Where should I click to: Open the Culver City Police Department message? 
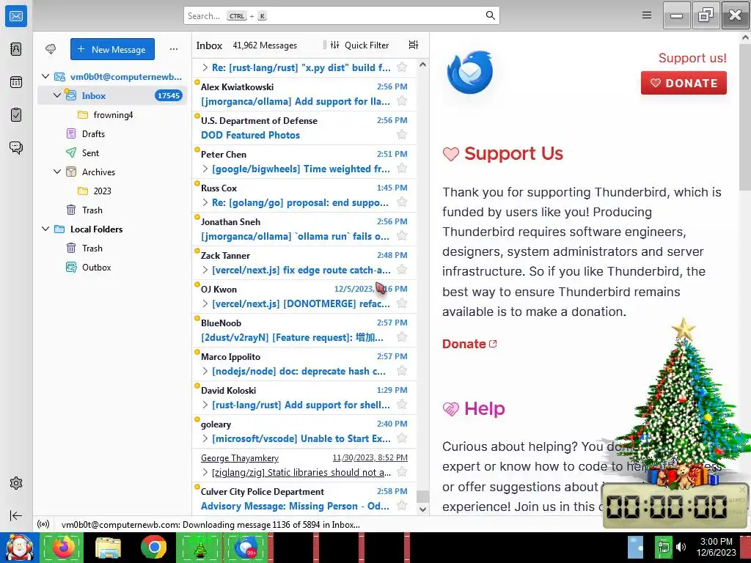point(304,498)
